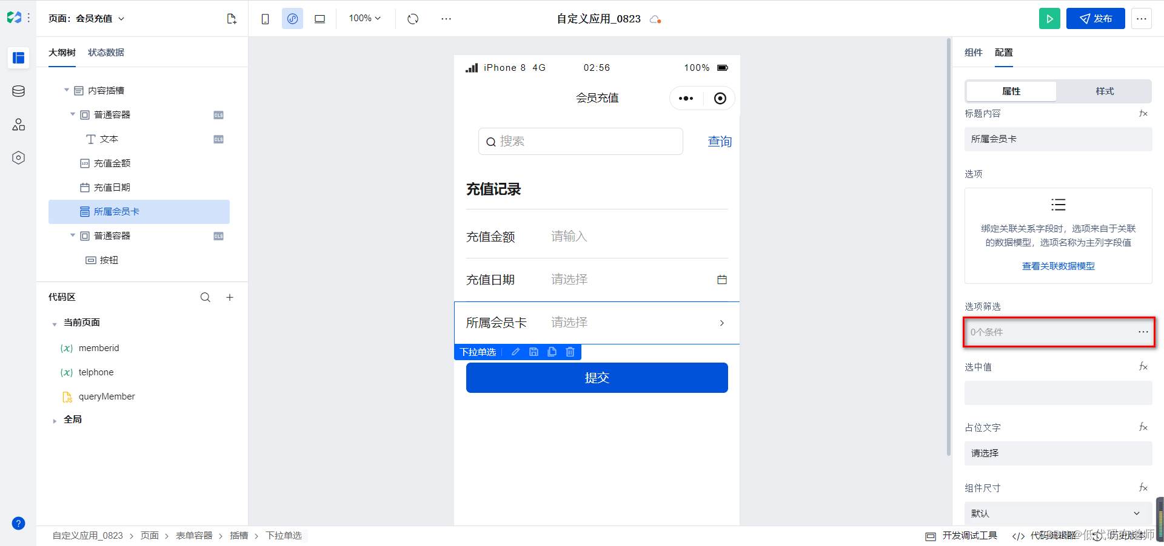Switch to the 大纲树 tab

[x=62, y=53]
